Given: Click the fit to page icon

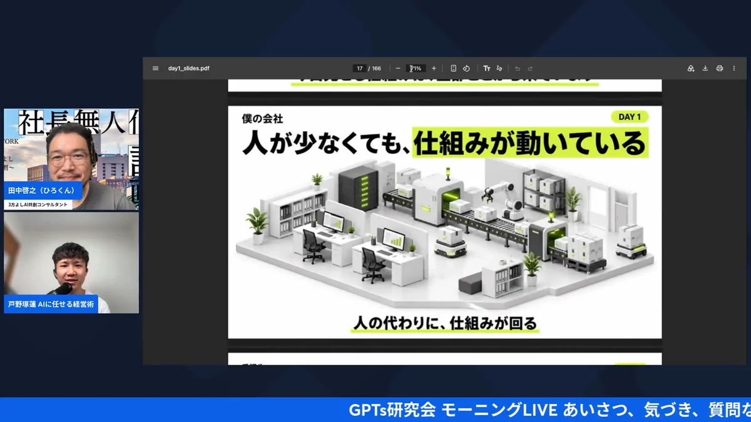Looking at the screenshot, I should (x=454, y=68).
